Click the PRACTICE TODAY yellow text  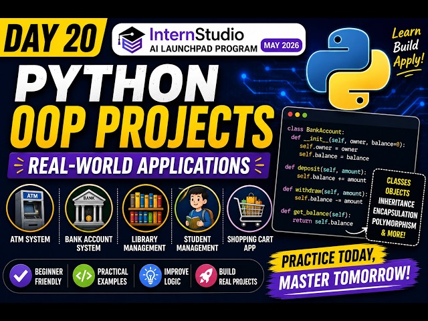[x=328, y=257]
